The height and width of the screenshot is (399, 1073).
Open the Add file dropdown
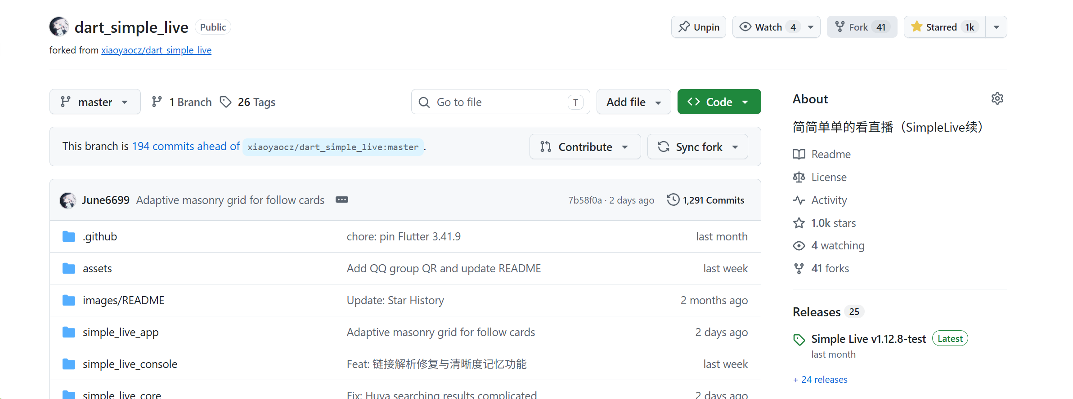click(633, 102)
